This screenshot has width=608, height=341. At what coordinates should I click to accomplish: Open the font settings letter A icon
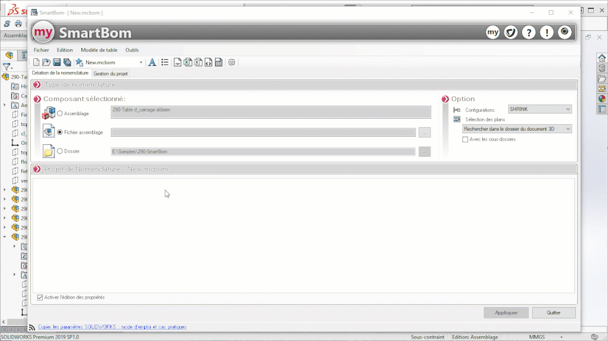152,62
